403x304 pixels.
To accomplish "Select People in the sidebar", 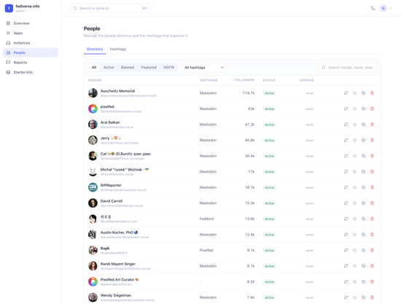I will click(31, 52).
